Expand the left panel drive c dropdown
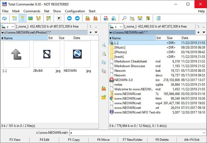 point(8,27)
